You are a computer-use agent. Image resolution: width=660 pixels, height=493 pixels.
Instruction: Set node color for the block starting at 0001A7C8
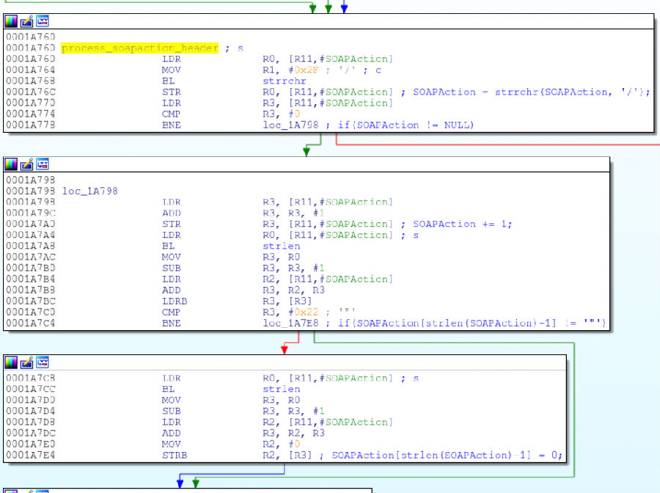[11, 362]
